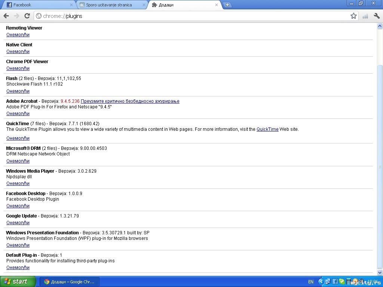This screenshot has width=383, height=287.
Task: Click the network connection tray icon
Action: (328, 282)
